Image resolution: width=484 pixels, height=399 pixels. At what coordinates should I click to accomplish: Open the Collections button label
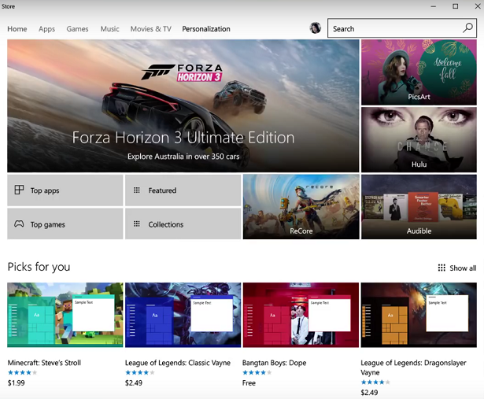tap(166, 224)
